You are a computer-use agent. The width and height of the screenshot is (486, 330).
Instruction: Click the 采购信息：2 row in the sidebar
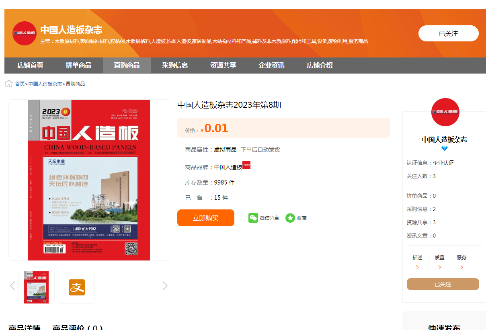point(421,209)
